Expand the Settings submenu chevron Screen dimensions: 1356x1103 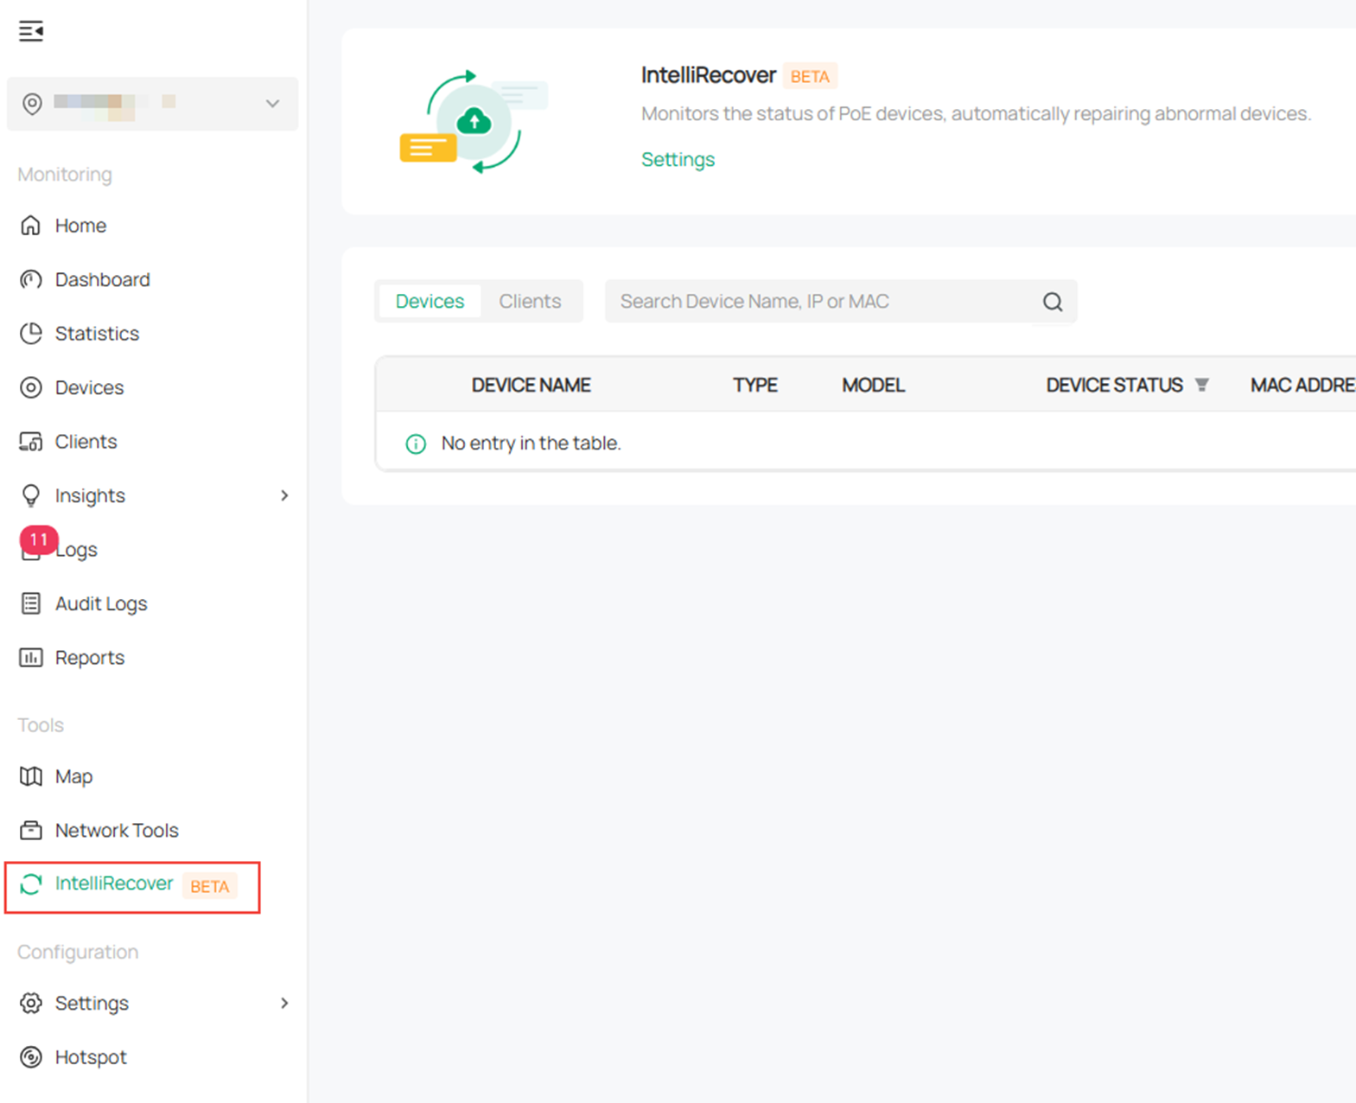[284, 1003]
